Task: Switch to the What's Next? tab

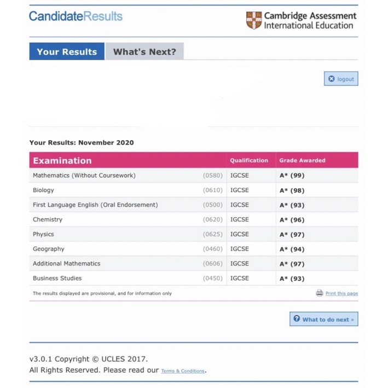Action: point(144,52)
